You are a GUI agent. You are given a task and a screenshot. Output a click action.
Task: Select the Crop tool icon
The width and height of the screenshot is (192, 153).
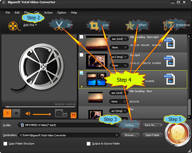94,26
